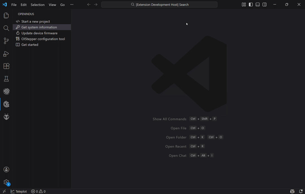Click Start a new project

tap(36, 21)
